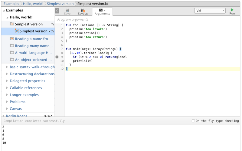Screen dimensions: 242x151
Task: Click the Reading many names folder icon
Action: click(x=12, y=45)
